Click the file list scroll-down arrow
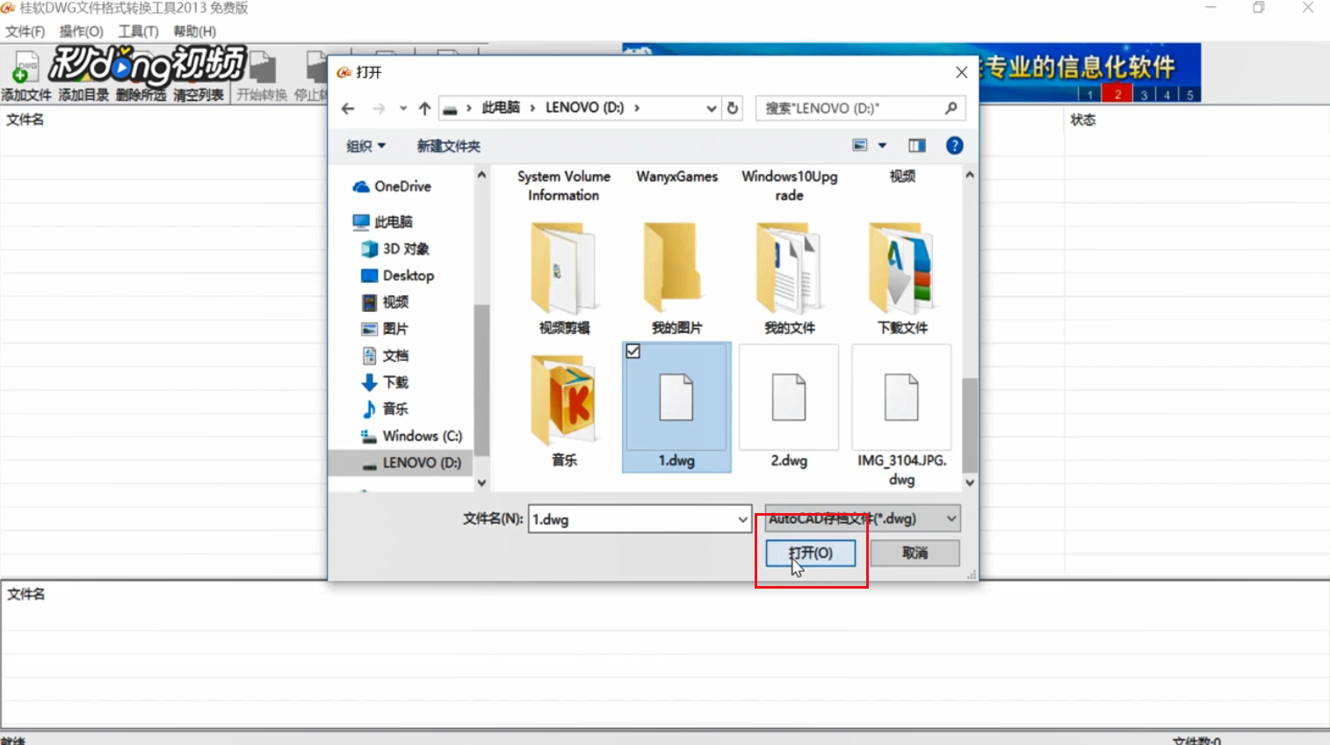1330x745 pixels. tap(969, 482)
